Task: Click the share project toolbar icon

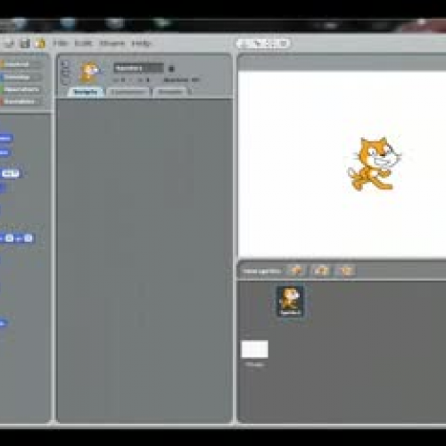Action: [x=40, y=44]
